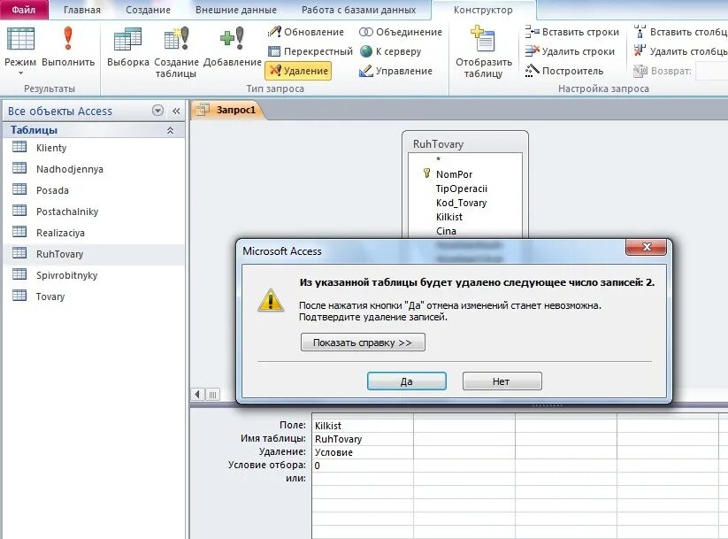Open navigation pane filter dropdown arrow

coord(157,111)
